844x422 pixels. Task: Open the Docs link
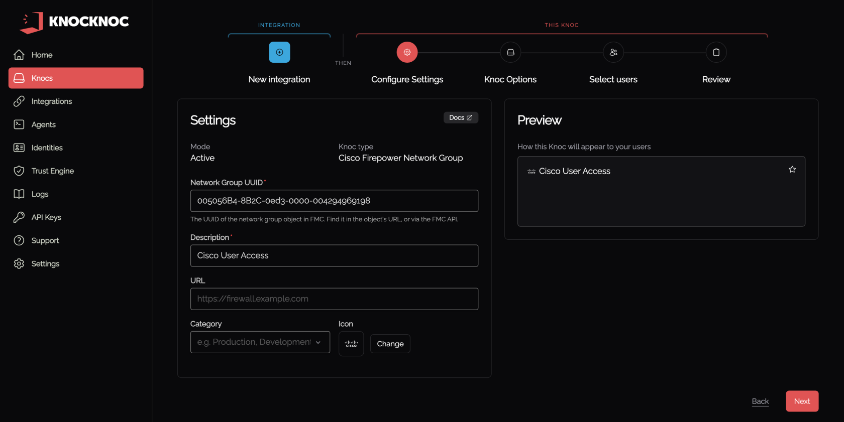click(461, 117)
